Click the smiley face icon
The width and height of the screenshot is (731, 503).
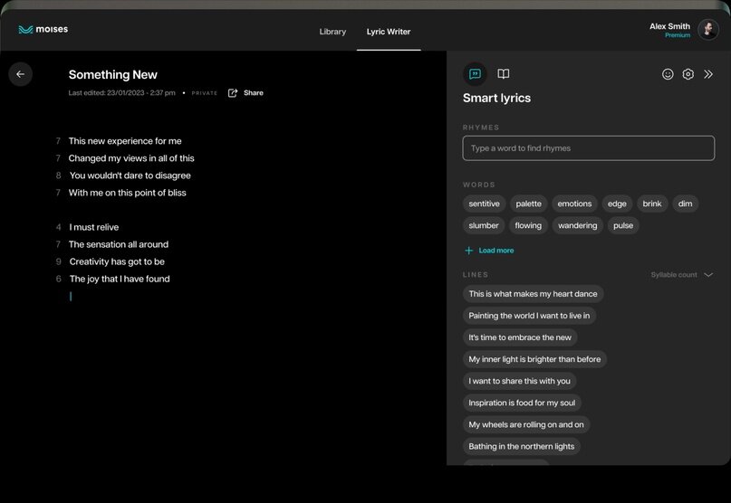668,74
